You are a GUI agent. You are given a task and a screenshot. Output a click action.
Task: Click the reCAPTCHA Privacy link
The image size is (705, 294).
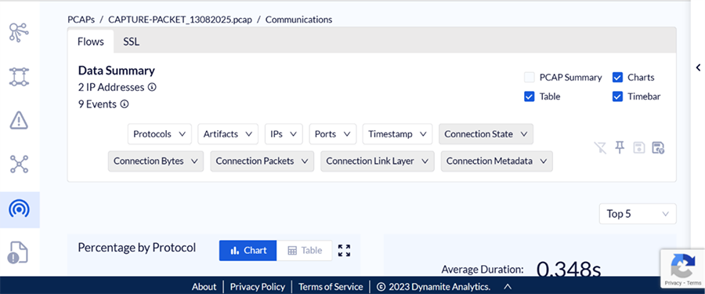click(x=673, y=283)
